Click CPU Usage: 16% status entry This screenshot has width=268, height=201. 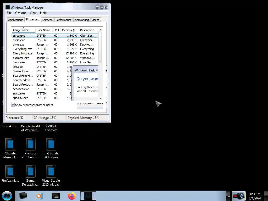click(x=45, y=118)
